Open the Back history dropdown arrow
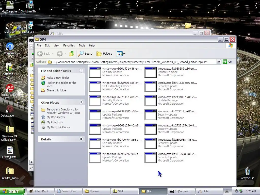260x195 pixels. point(53,54)
